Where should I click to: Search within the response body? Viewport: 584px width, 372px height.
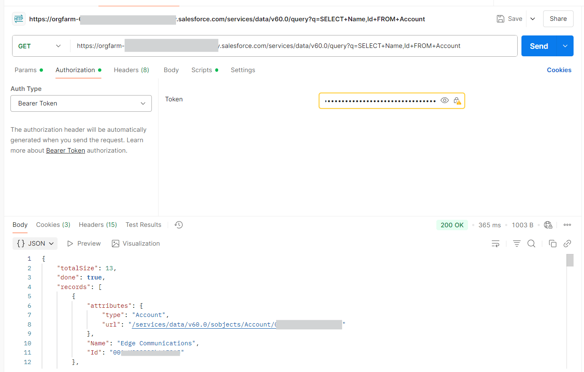pyautogui.click(x=531, y=243)
